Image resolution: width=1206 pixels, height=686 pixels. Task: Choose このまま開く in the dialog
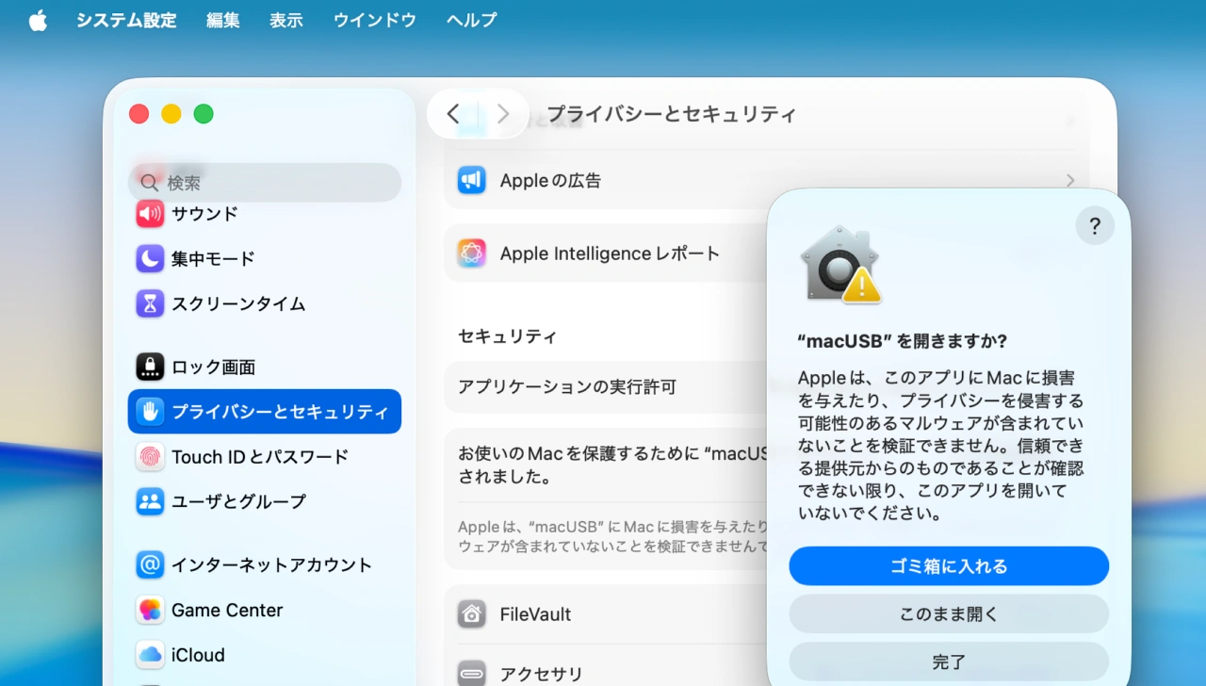pyautogui.click(x=949, y=614)
